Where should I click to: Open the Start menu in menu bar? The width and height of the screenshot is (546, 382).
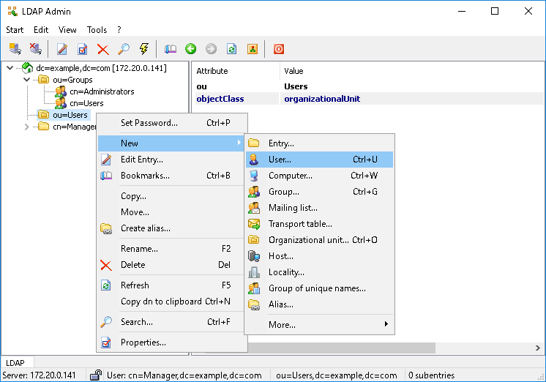pos(15,30)
